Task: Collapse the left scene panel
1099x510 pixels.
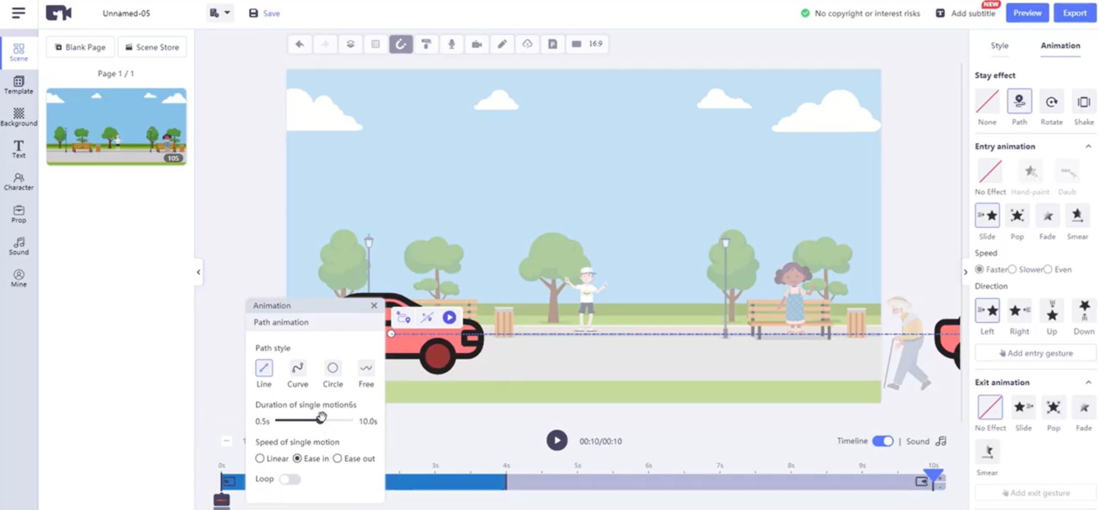Action: (198, 272)
